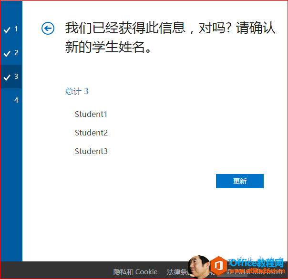Screen dimensions: 288x279
Task: Go to step 2 in sidebar
Action: [x=11, y=53]
